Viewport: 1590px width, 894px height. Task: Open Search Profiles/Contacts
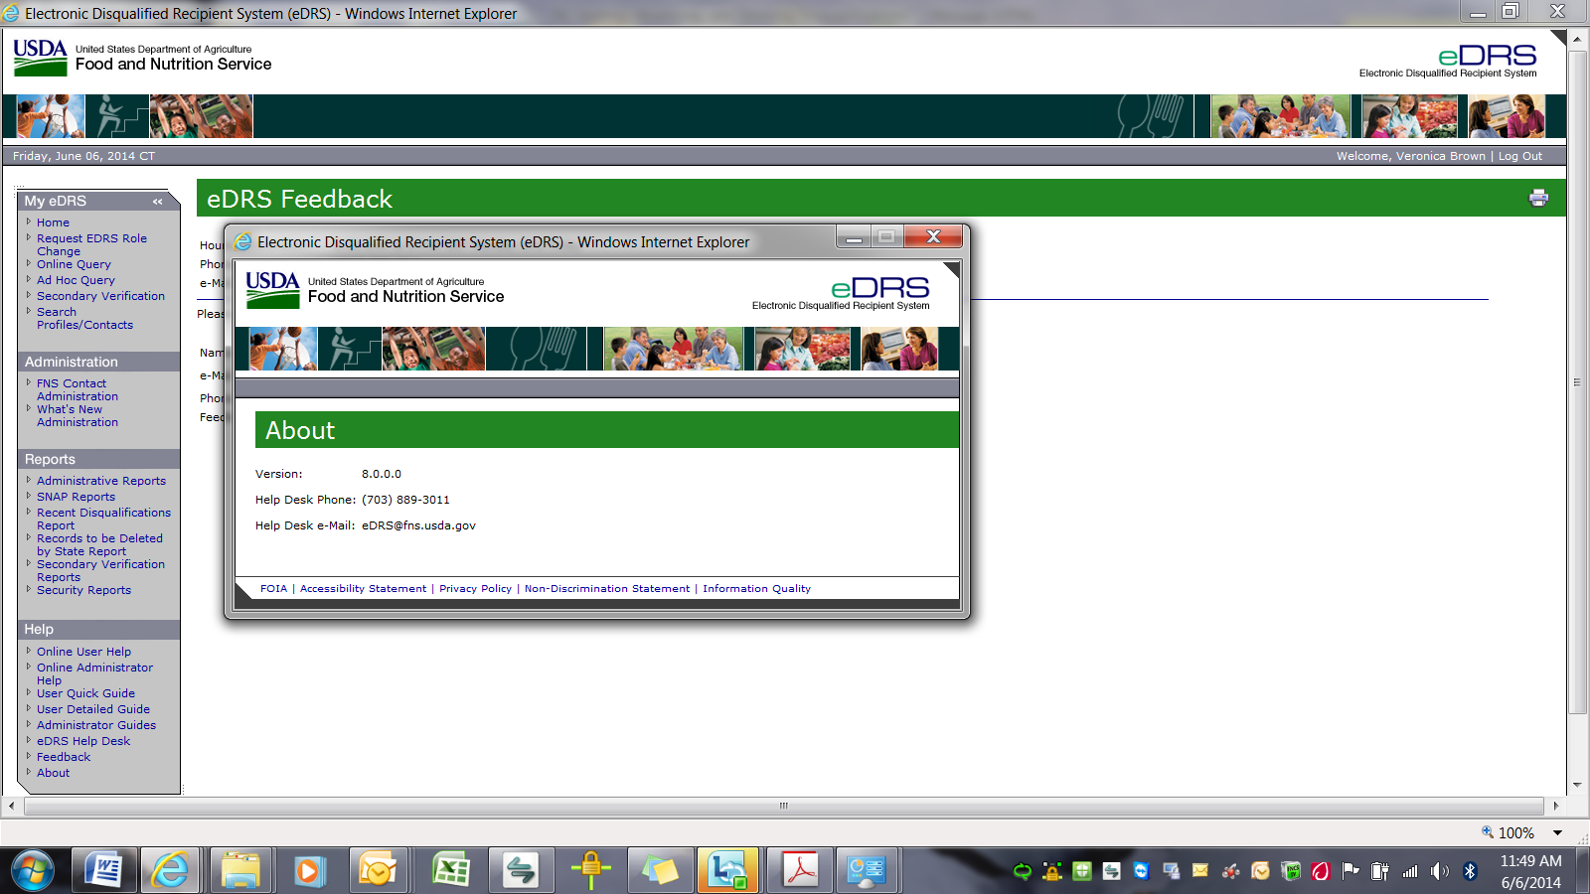coord(84,318)
